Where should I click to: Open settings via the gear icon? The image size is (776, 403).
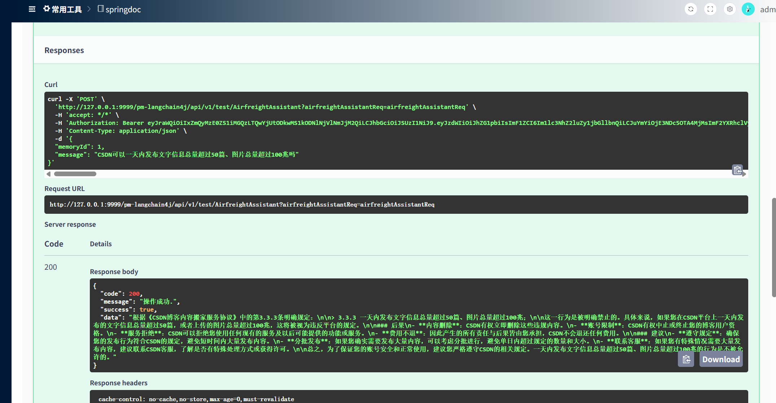(x=729, y=9)
